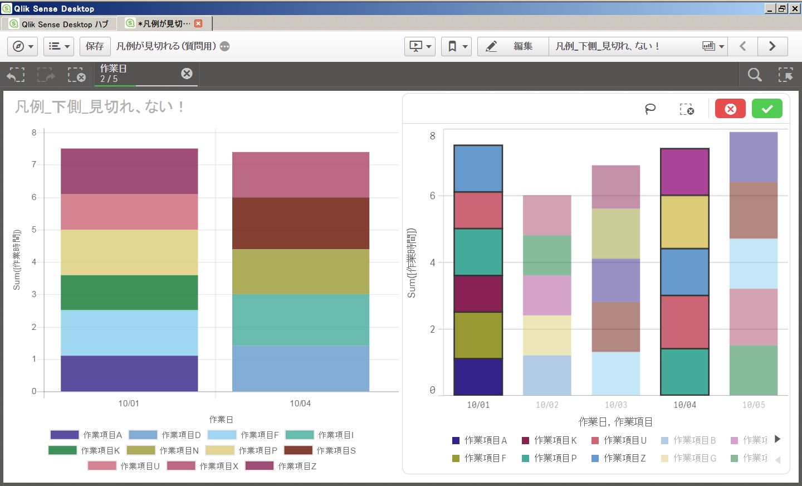The height and width of the screenshot is (486, 802).
Task: Select 作業項目K in right chart legend
Action: click(549, 440)
